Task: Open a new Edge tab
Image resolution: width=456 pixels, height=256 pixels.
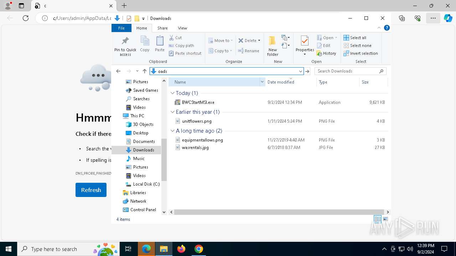Action: pyautogui.click(x=124, y=6)
